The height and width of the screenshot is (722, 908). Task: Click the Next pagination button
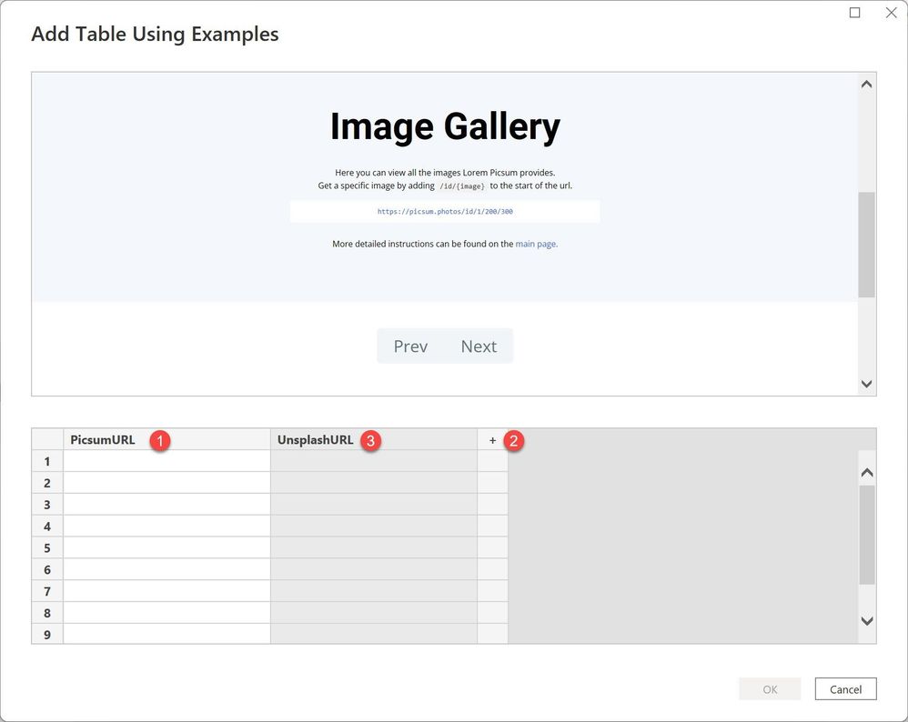point(479,346)
